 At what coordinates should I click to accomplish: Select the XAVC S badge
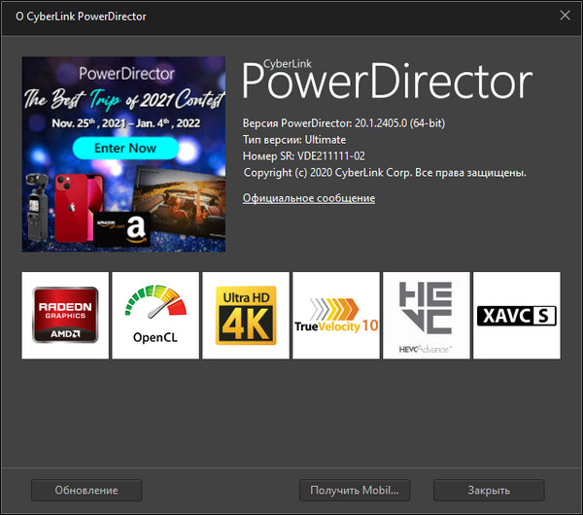point(516,315)
